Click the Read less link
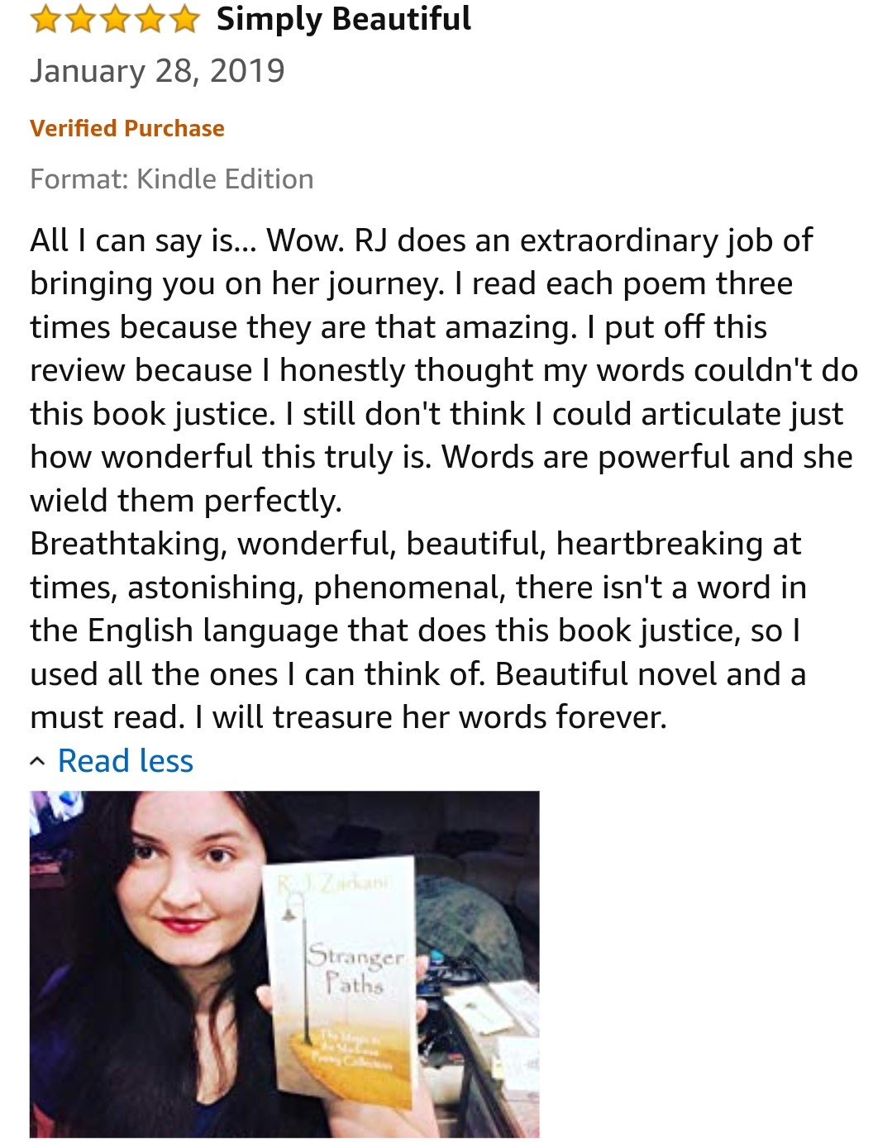873x1142 pixels. click(x=125, y=761)
